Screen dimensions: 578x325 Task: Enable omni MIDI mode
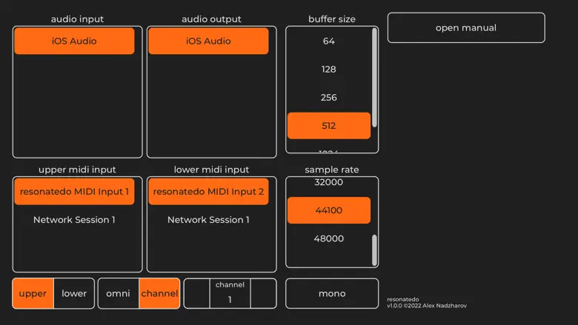pyautogui.click(x=119, y=293)
